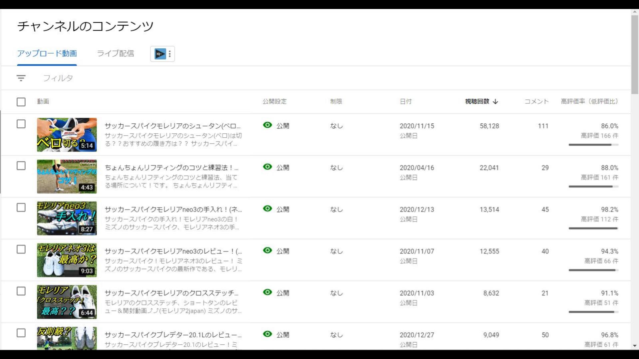Select checkbox for プレデター20.1Lのレビュー video
The height and width of the screenshot is (359, 639).
point(21,333)
